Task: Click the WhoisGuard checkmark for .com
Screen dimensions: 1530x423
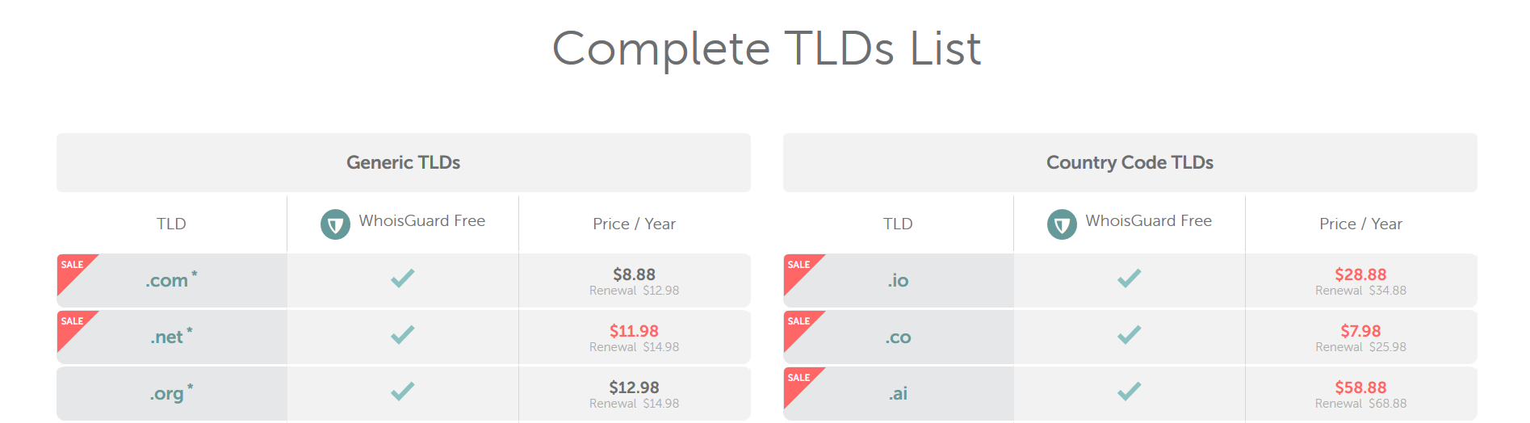Action: pyautogui.click(x=402, y=279)
